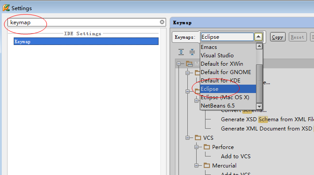Collapse the Perforce tree node
Image resolution: width=314 pixels, height=175 pixels.
pos(197,147)
